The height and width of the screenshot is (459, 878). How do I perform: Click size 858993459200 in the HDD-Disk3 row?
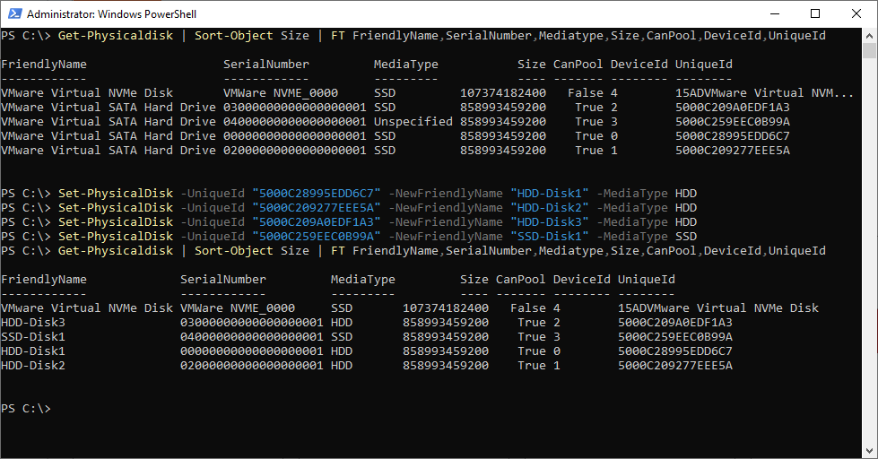[446, 323]
